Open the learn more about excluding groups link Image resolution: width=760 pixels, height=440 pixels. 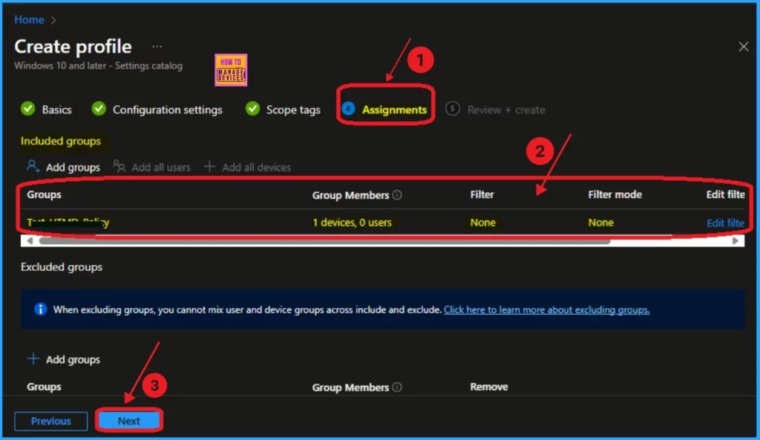coord(546,309)
